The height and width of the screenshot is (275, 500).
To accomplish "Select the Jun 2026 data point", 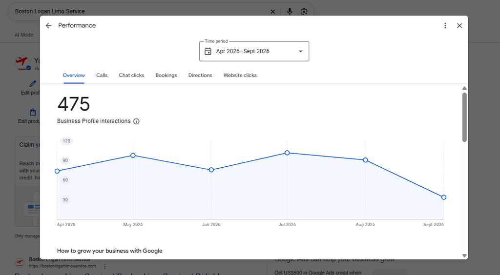I will point(211,170).
